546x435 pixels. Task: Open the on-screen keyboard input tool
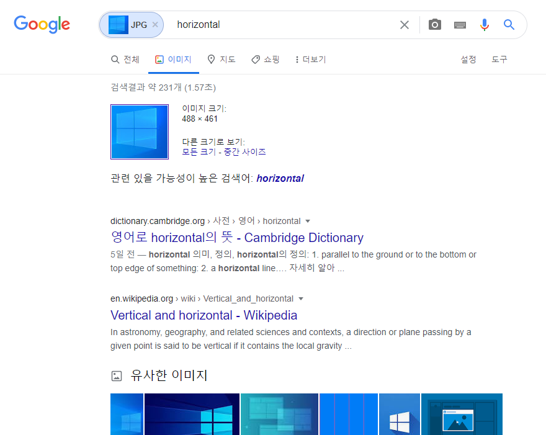(x=460, y=25)
